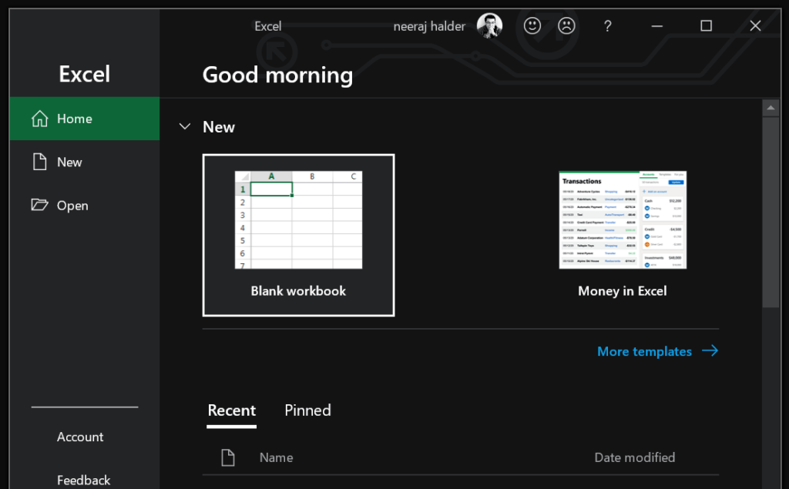
Task: Click the More templates link
Action: (x=658, y=351)
